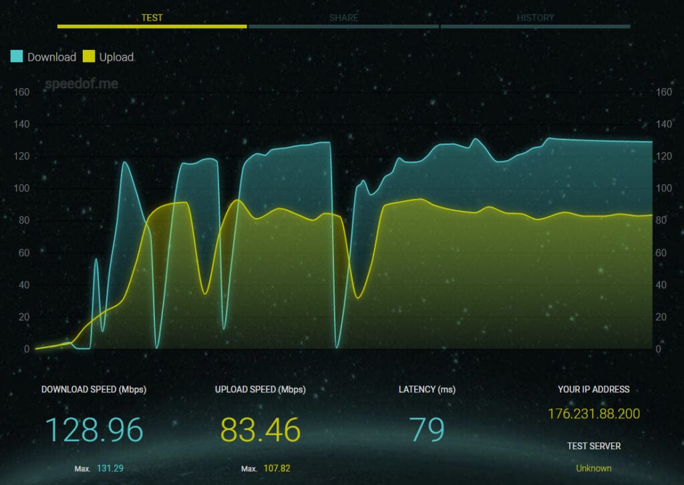Click the latency value 79
This screenshot has height=485, width=684.
[x=427, y=430]
